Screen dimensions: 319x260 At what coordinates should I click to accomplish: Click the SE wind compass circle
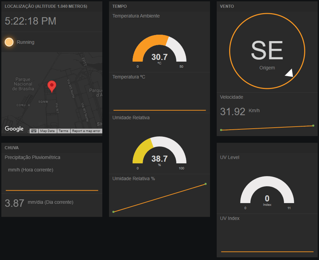(x=267, y=51)
